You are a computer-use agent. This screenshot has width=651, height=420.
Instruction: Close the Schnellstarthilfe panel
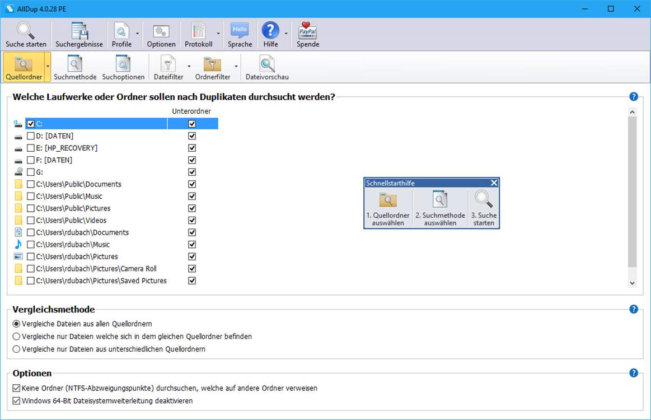(x=494, y=183)
